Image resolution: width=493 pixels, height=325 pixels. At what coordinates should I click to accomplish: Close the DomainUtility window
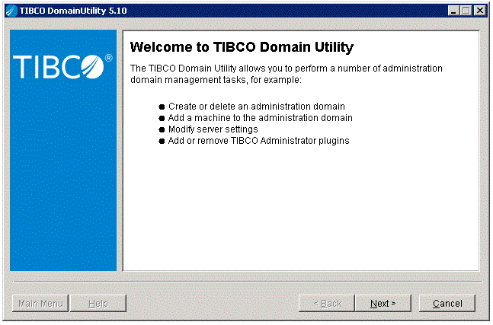(480, 11)
